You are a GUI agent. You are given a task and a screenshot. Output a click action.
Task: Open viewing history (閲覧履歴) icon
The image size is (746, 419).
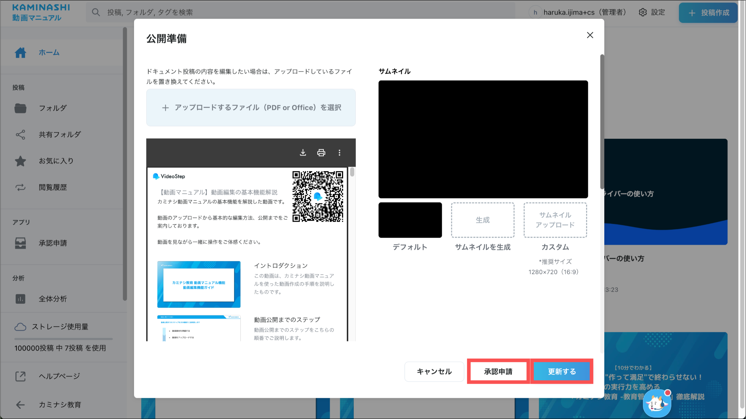(20, 187)
